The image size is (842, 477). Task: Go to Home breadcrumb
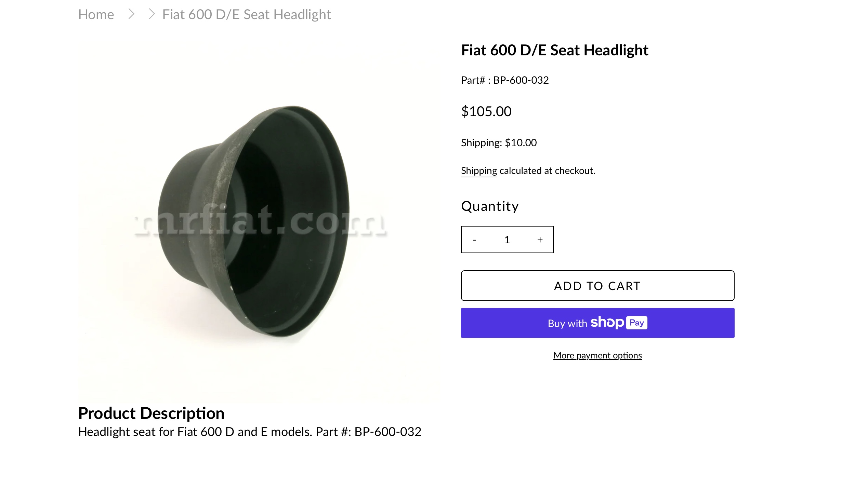[x=96, y=15]
